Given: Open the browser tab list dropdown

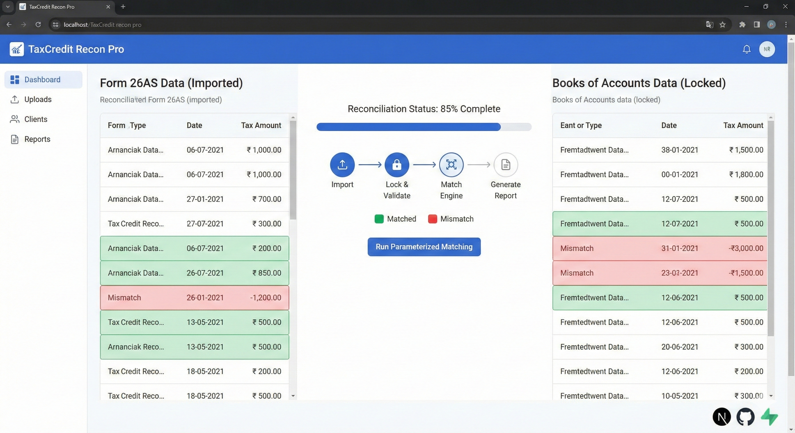Looking at the screenshot, I should [8, 6].
